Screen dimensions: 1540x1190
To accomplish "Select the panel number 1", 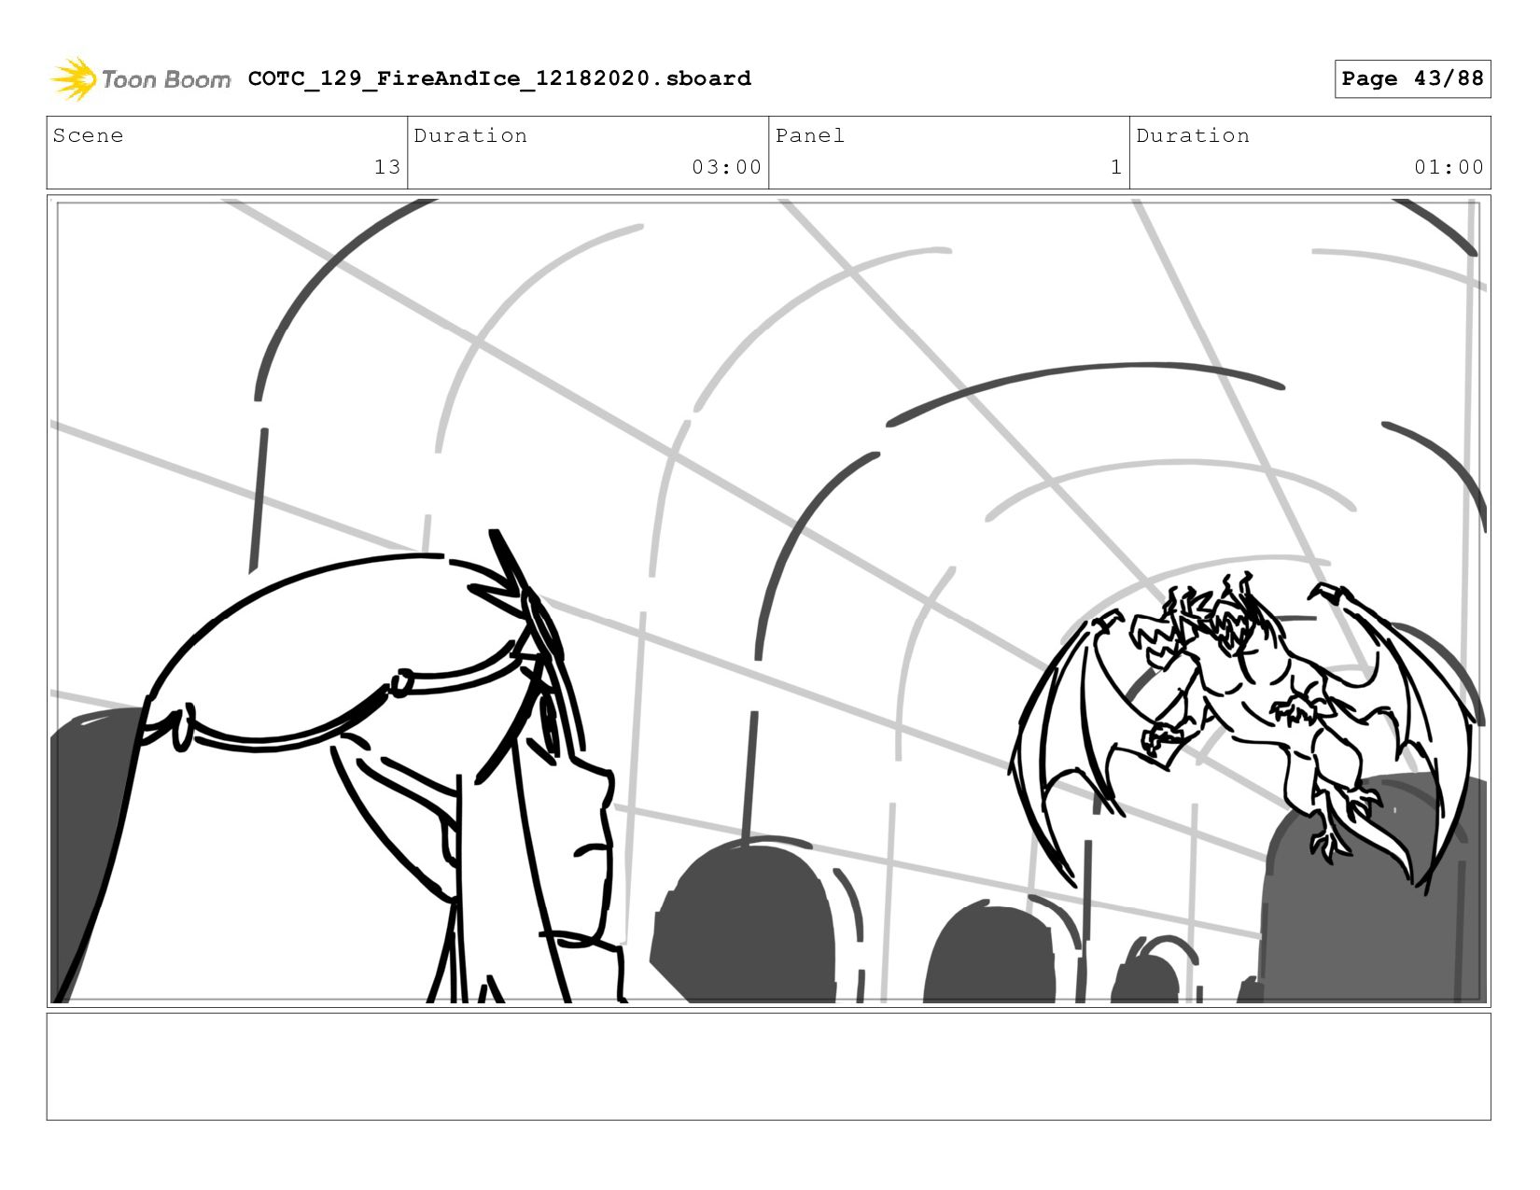I will pyautogui.click(x=1115, y=167).
